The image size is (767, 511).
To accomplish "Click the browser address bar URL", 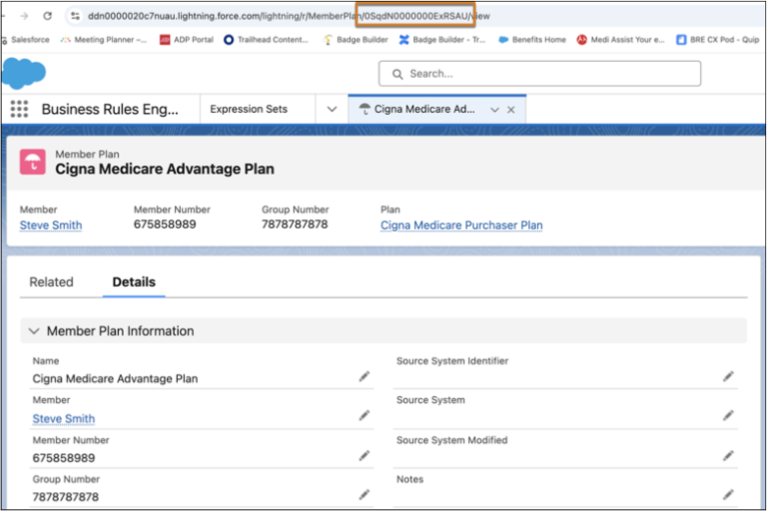I will point(288,16).
